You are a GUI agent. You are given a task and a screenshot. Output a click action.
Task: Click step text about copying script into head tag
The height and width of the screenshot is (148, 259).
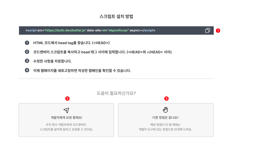click(x=102, y=52)
